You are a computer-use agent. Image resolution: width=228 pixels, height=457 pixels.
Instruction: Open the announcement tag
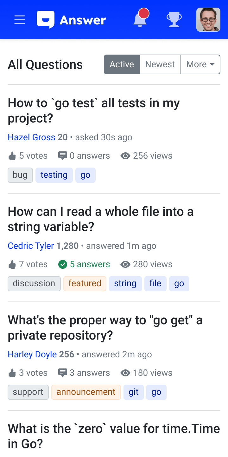[x=86, y=392]
